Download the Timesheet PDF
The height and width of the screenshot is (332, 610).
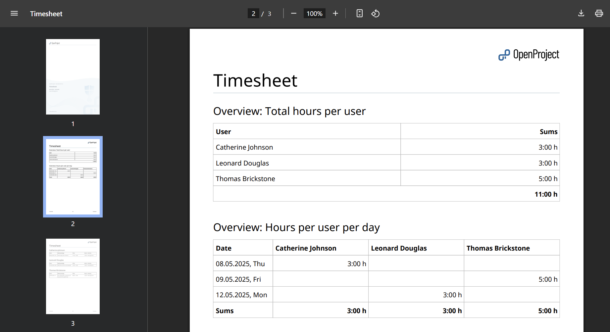[x=581, y=13]
